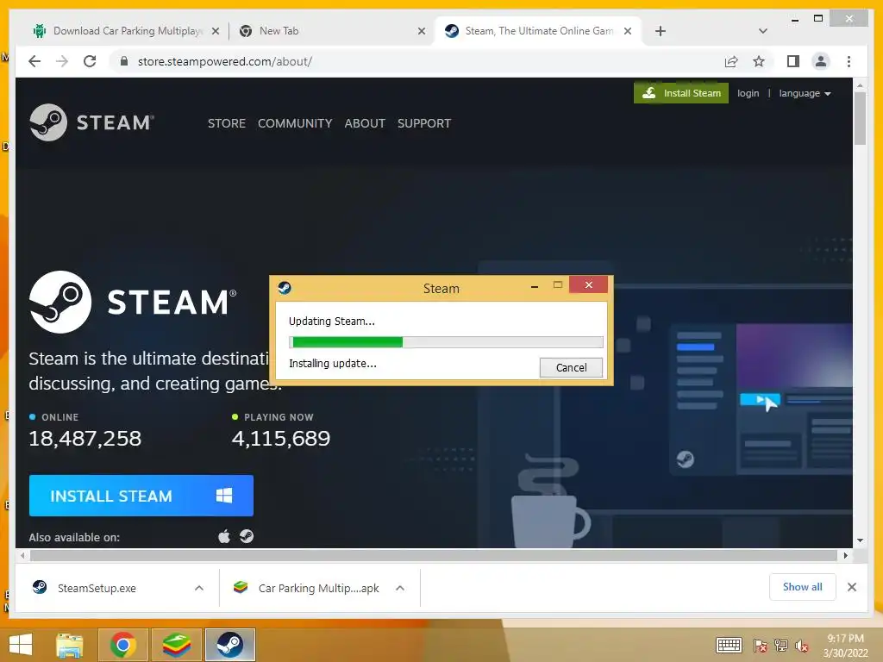The width and height of the screenshot is (883, 662).
Task: Reload the Steam page
Action: point(90,61)
